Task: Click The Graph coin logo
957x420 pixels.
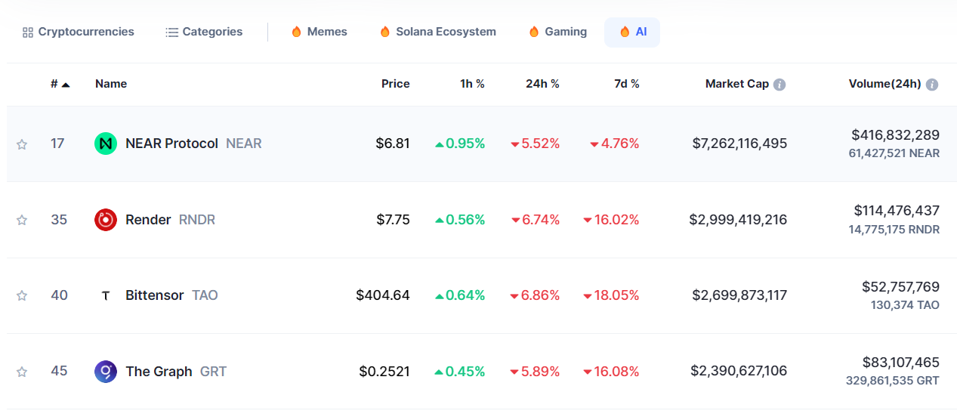Action: click(106, 372)
